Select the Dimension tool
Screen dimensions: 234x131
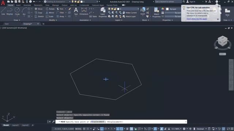tap(84, 11)
